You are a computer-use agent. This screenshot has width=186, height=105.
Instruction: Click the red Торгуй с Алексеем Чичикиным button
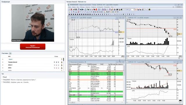tap(33, 47)
